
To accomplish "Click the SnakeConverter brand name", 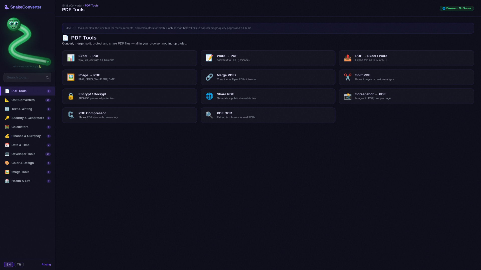I will pyautogui.click(x=26, y=7).
